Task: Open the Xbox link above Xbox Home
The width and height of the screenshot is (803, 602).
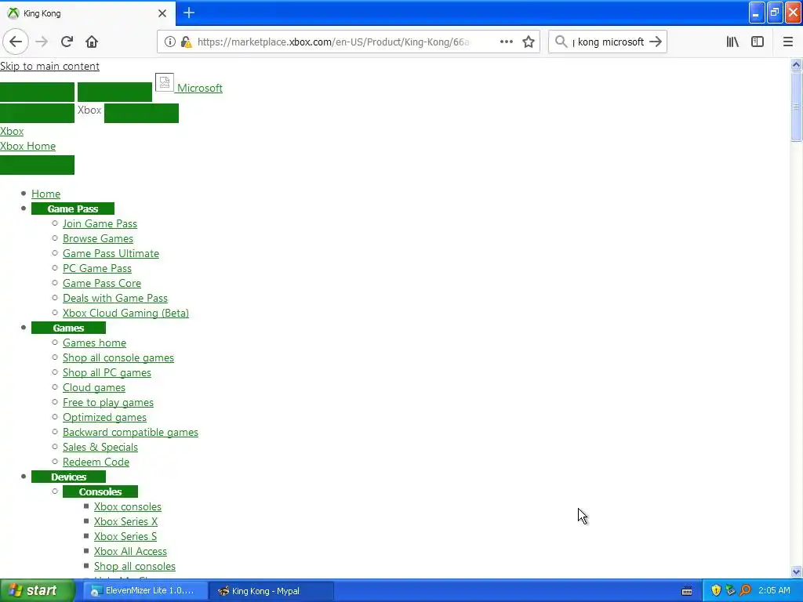Action: coord(12,131)
